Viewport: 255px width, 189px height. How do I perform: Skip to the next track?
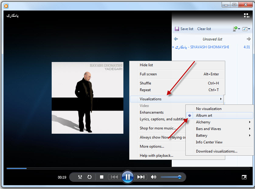point(141,177)
